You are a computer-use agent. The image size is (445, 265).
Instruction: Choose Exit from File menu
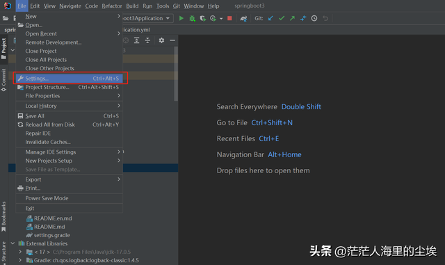(x=70, y=209)
